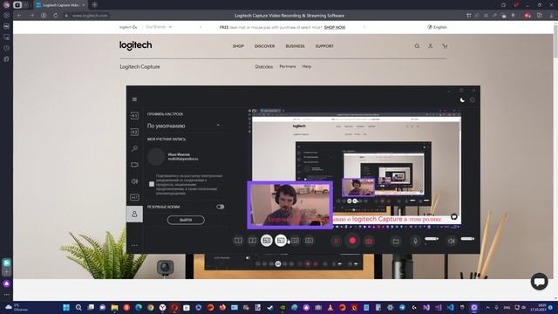Open the hamburger menu in Logitech Capture

(x=134, y=99)
